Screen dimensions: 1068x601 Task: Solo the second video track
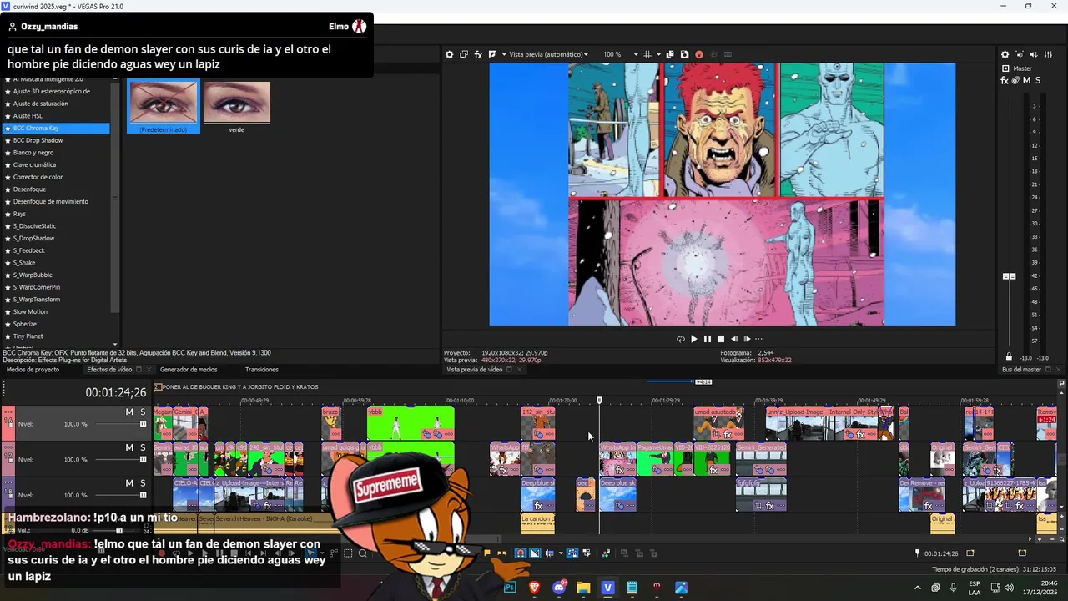143,447
